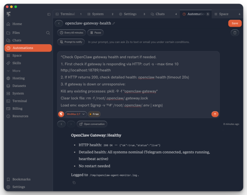Toggle Prompt to notify
This screenshot has height=195, width=247.
coord(71,42)
